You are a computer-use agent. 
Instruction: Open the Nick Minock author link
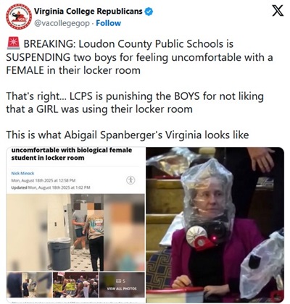[22, 173]
